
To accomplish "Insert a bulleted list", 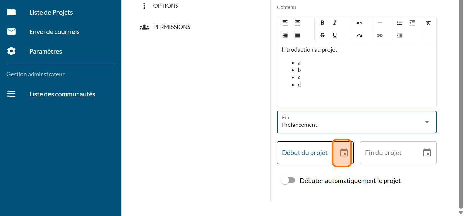I will tap(400, 23).
